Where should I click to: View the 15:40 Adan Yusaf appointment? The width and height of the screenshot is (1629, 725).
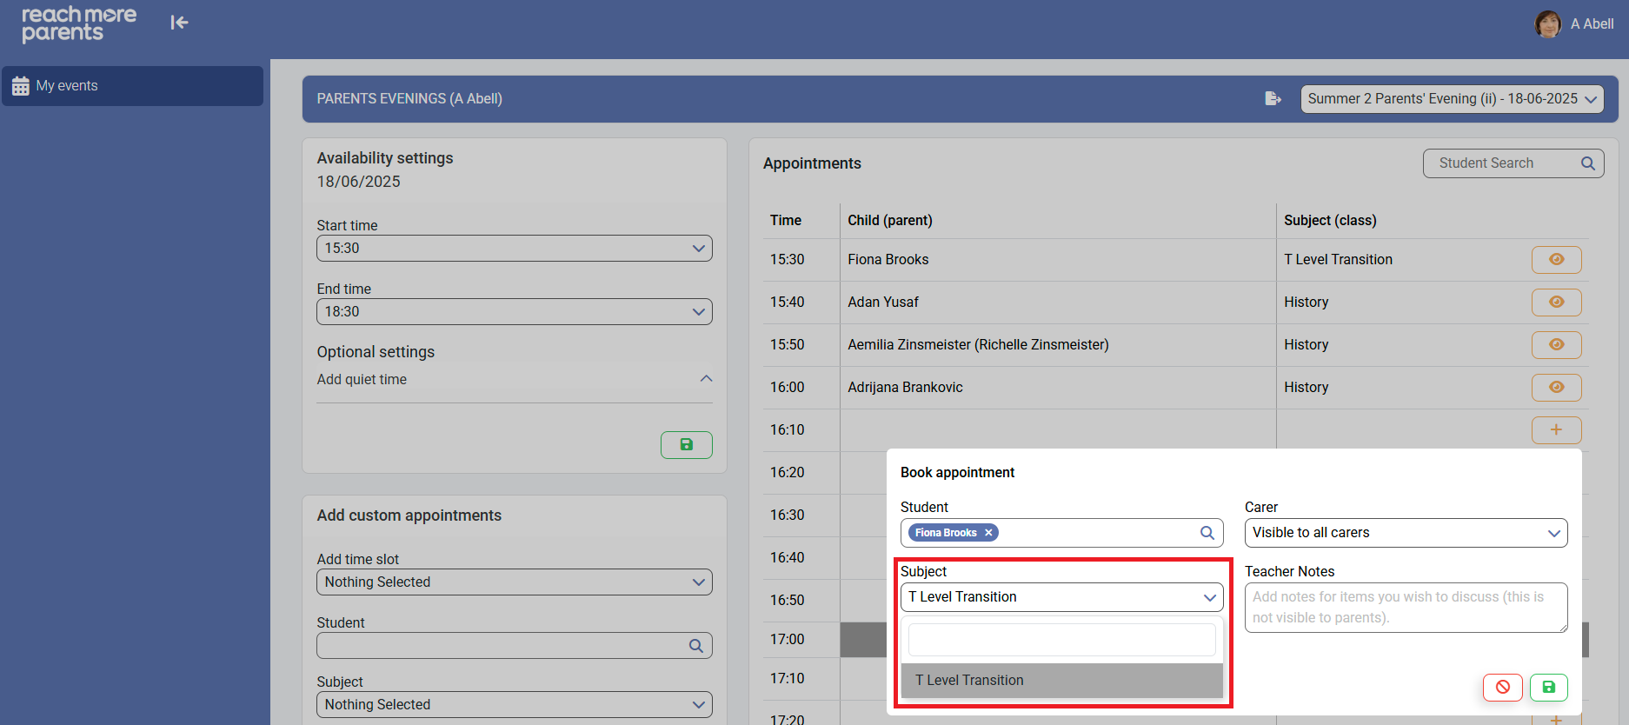click(x=1556, y=303)
